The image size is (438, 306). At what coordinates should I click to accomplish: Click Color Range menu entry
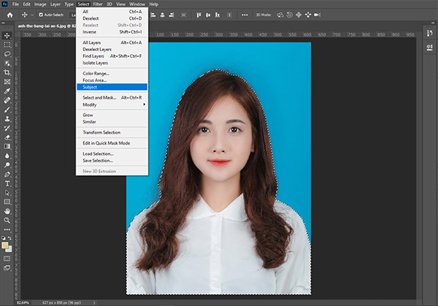(95, 73)
